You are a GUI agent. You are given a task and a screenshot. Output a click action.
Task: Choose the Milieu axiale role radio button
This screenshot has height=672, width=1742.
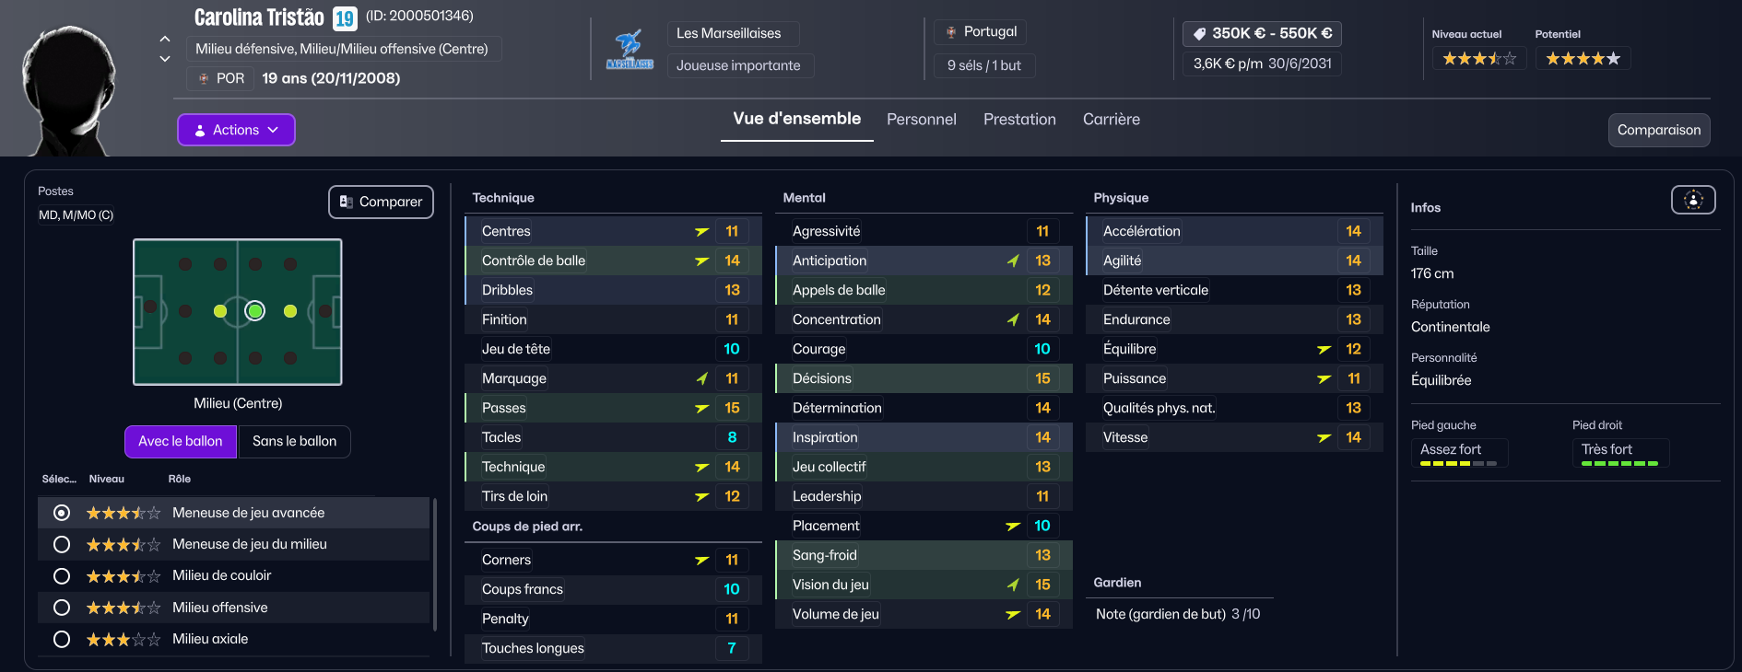click(x=62, y=639)
